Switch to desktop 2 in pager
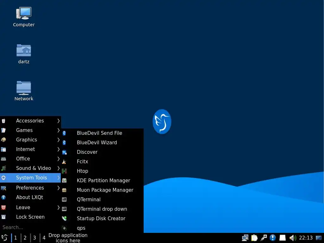This screenshot has height=243, width=324. click(x=25, y=238)
